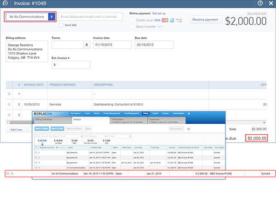Image resolution: width=276 pixels, height=207 pixels.
Task: Check the box for Replicon invoice 1
Action: pyautogui.click(x=36, y=152)
